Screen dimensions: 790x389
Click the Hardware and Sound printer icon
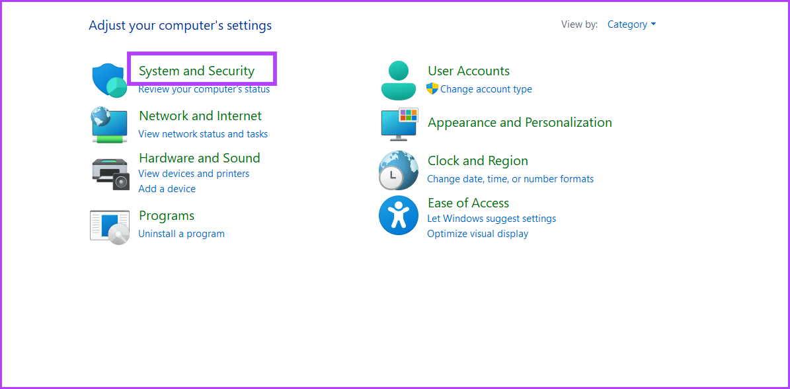(110, 173)
